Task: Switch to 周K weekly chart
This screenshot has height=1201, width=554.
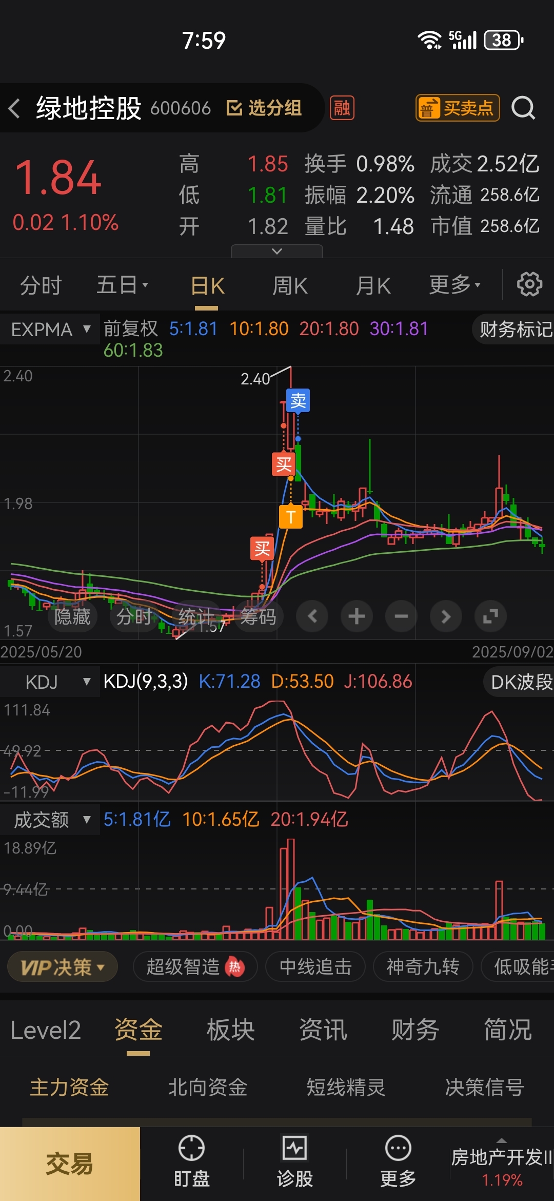Action: tap(290, 286)
